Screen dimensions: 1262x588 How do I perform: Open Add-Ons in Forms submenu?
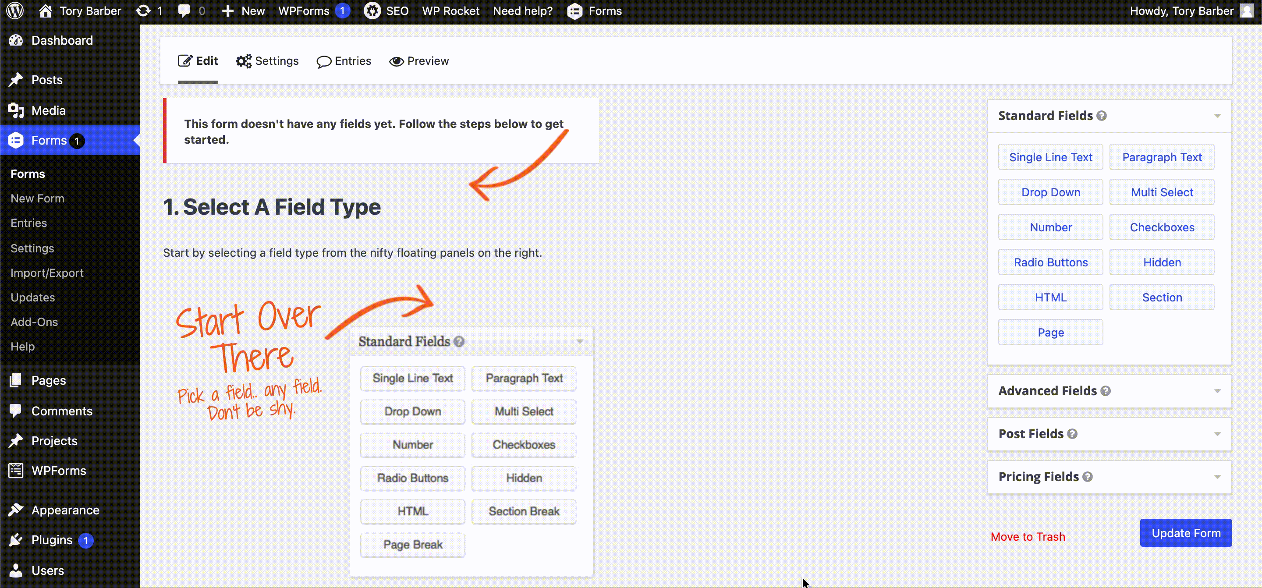click(x=34, y=322)
